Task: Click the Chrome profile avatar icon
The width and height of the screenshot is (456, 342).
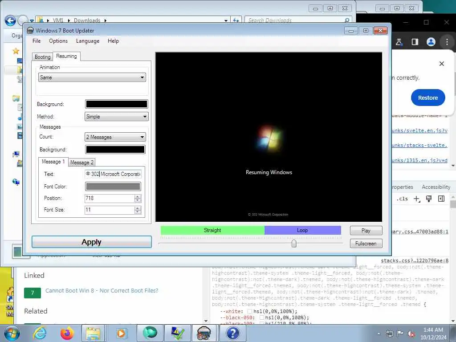Action: coord(431,42)
